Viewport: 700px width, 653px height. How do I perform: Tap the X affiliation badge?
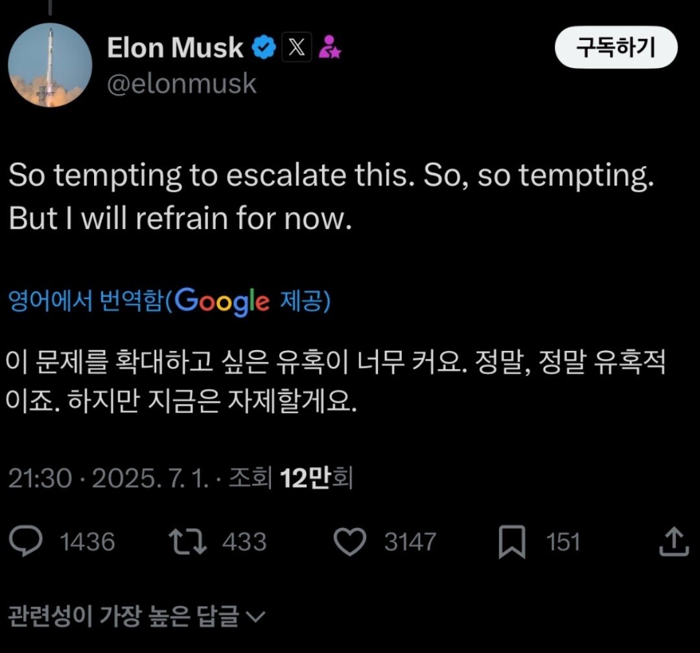[297, 48]
